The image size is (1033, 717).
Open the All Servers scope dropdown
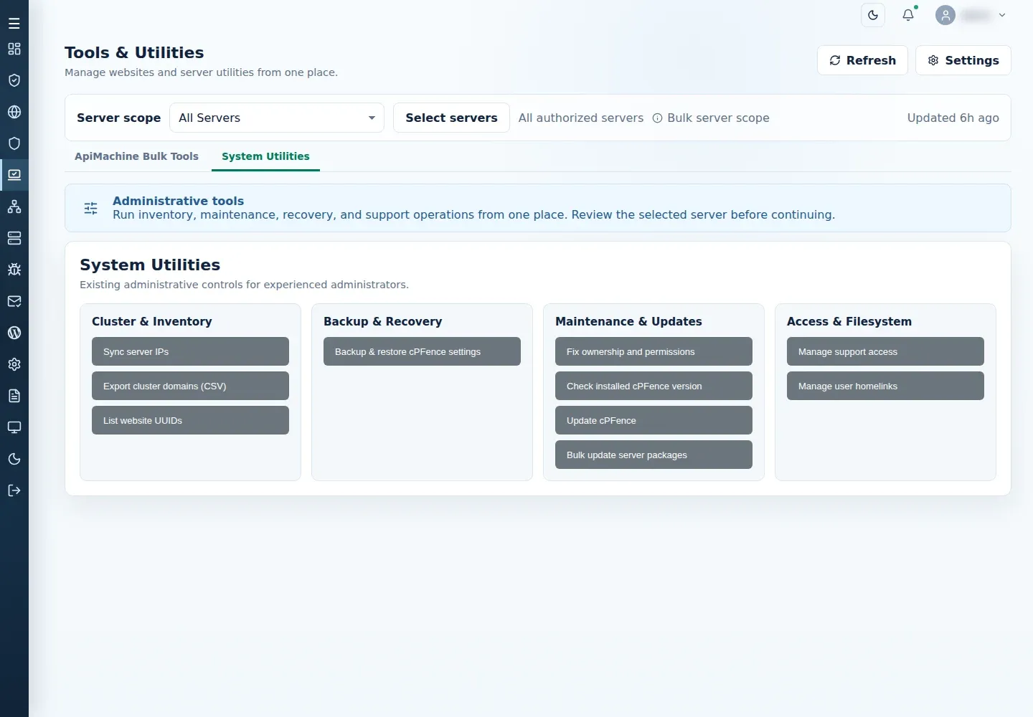277,118
